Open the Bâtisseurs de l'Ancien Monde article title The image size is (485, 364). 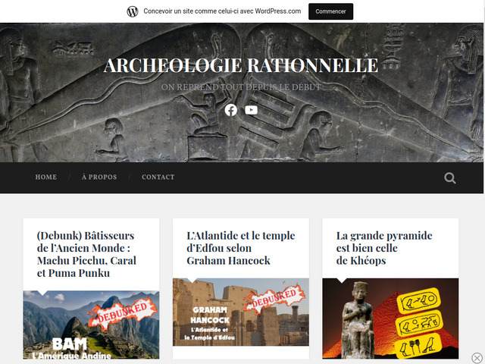(86, 254)
